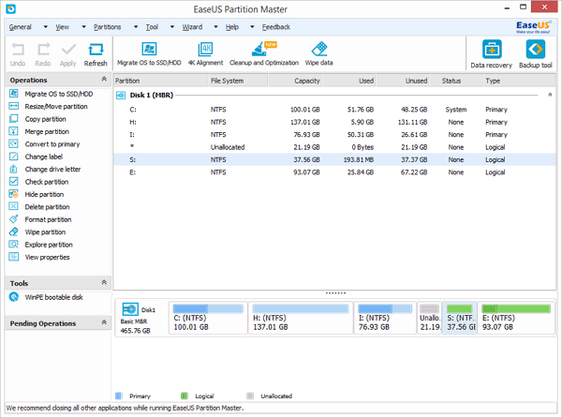Image resolution: width=562 pixels, height=418 pixels.
Task: Click the Undo toolbar icon
Action: click(18, 53)
